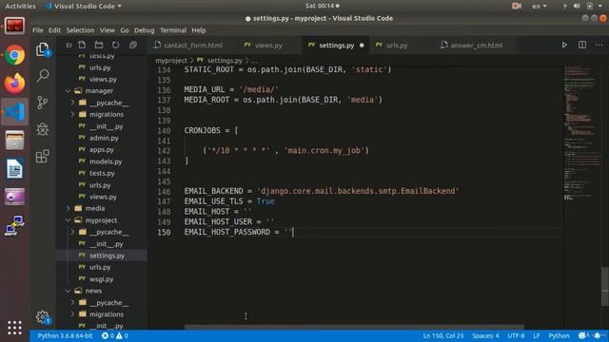Launch Google Chrome from dock
This screenshot has height=342, width=609.
click(15, 55)
